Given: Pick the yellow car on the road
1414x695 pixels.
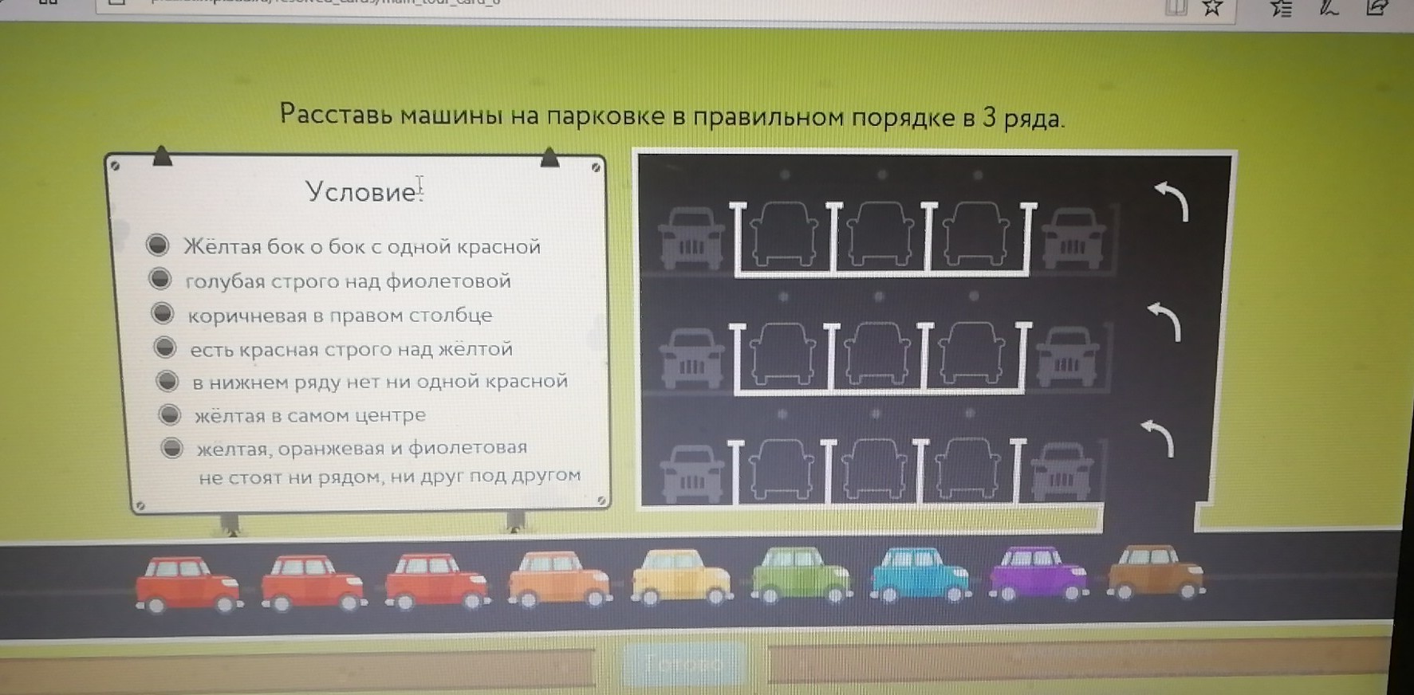Looking at the screenshot, I should (680, 577).
